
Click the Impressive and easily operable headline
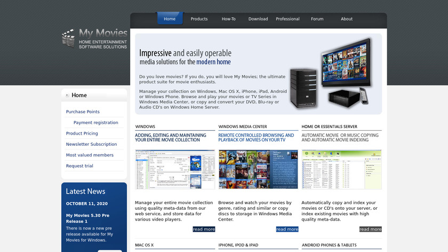(185, 53)
